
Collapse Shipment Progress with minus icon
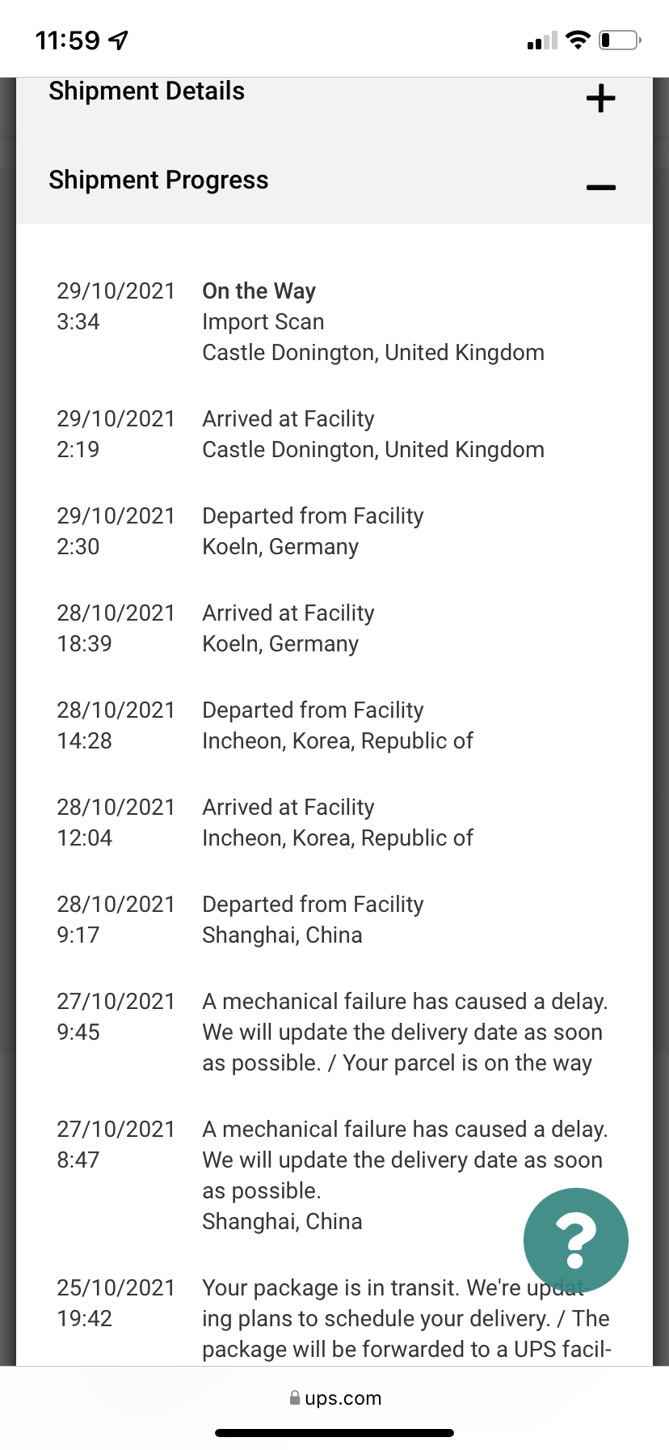pos(600,187)
